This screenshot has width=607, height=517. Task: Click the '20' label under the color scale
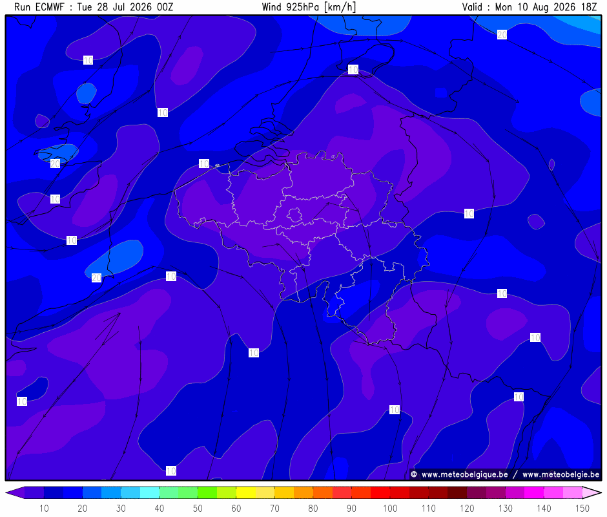pyautogui.click(x=83, y=508)
